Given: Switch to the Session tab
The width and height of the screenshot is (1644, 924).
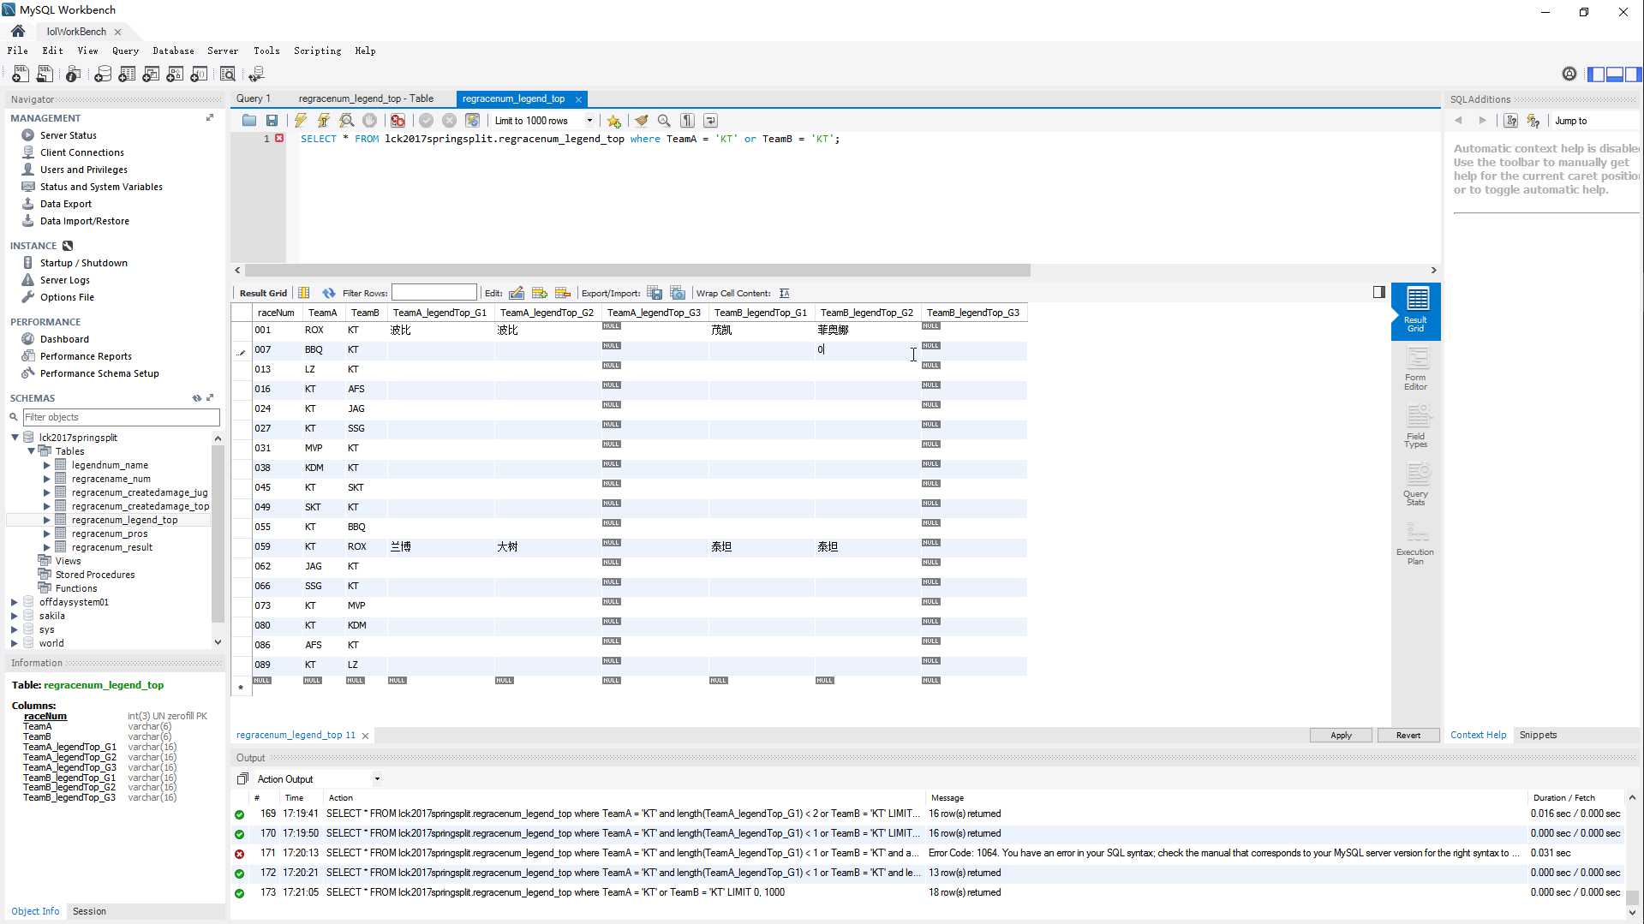Looking at the screenshot, I should (89, 911).
